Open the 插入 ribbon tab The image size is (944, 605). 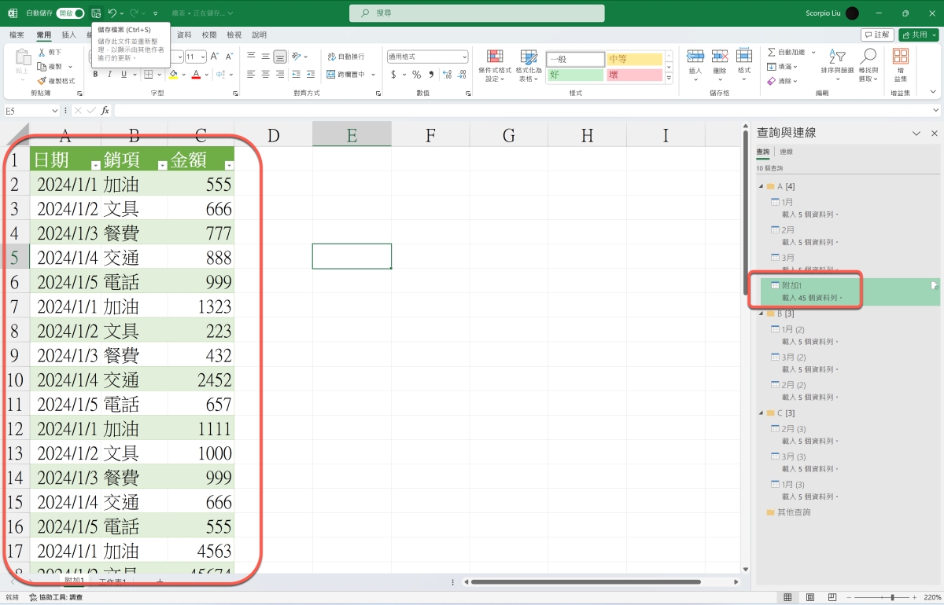tap(69, 35)
